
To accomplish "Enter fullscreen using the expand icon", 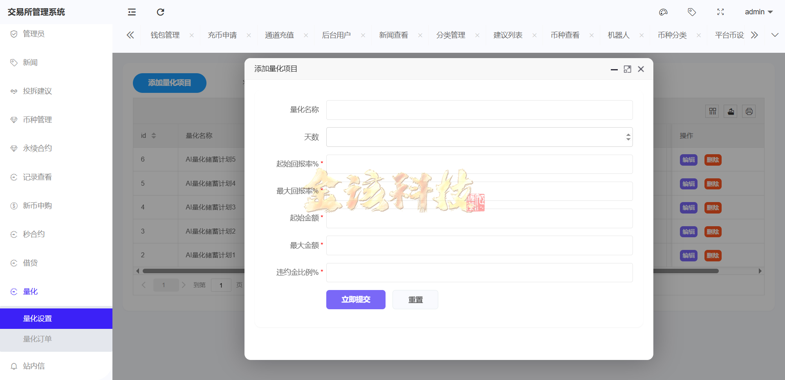I will (x=721, y=12).
